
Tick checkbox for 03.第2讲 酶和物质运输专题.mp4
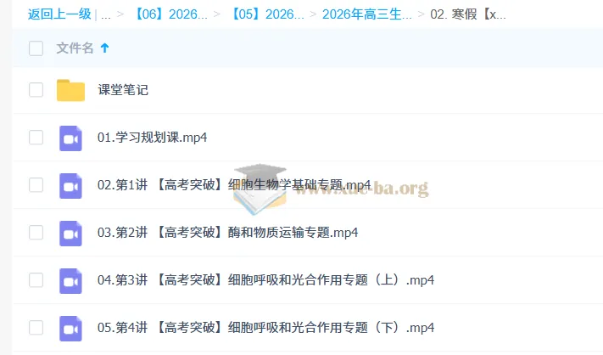pos(36,233)
